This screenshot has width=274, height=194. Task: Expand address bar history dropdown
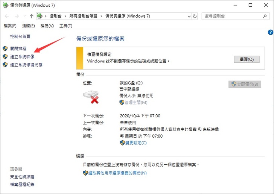(x=189, y=17)
